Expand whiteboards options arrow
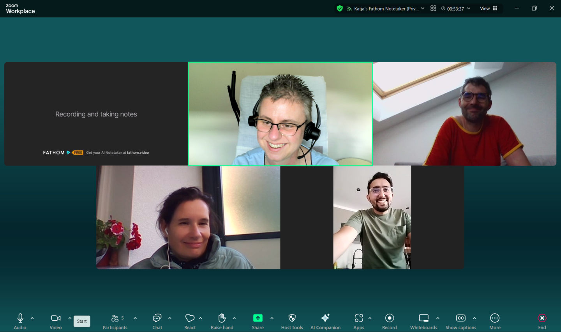Screen dimensions: 561x332 (438, 318)
